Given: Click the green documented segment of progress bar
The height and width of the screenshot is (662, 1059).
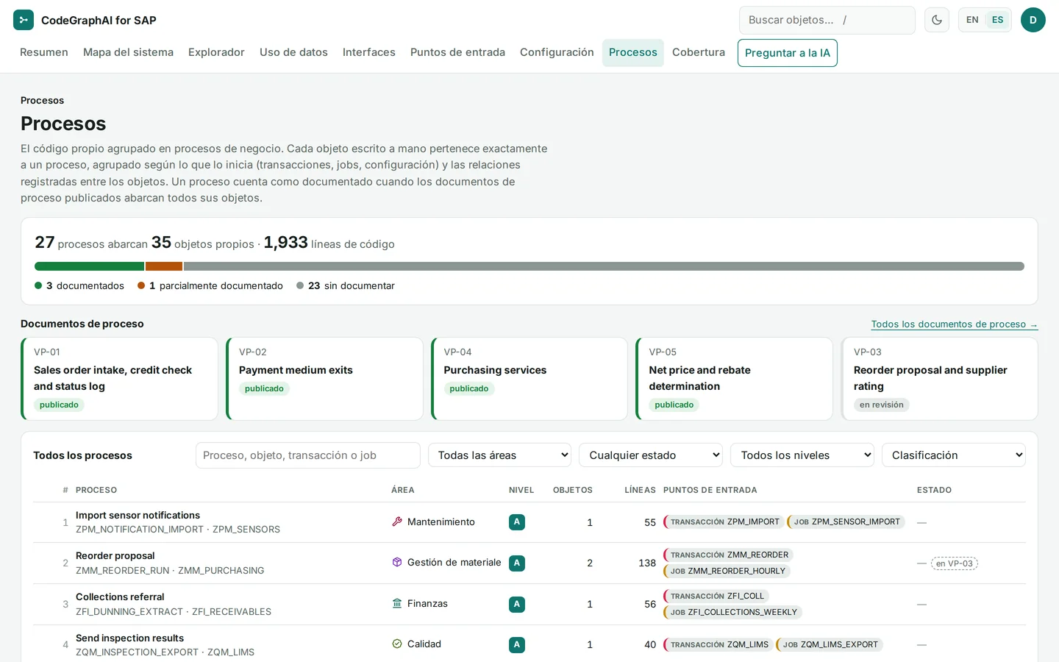Looking at the screenshot, I should click(89, 266).
